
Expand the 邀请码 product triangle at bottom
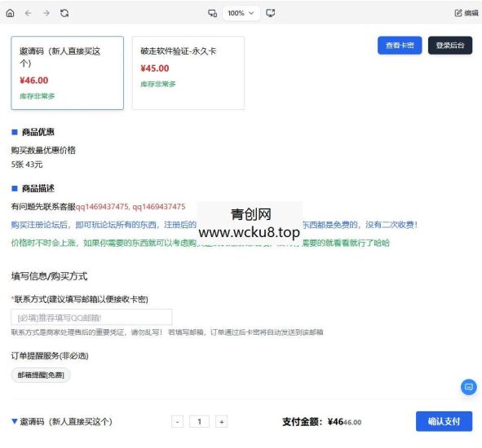tap(14, 421)
